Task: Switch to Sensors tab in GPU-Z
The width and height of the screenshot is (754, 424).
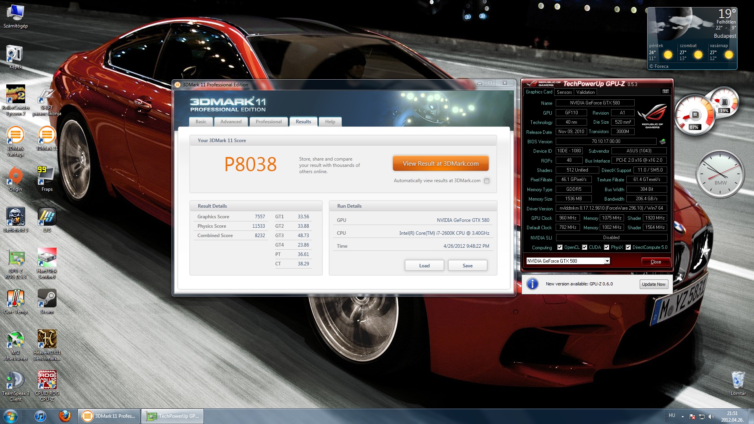Action: click(x=564, y=92)
